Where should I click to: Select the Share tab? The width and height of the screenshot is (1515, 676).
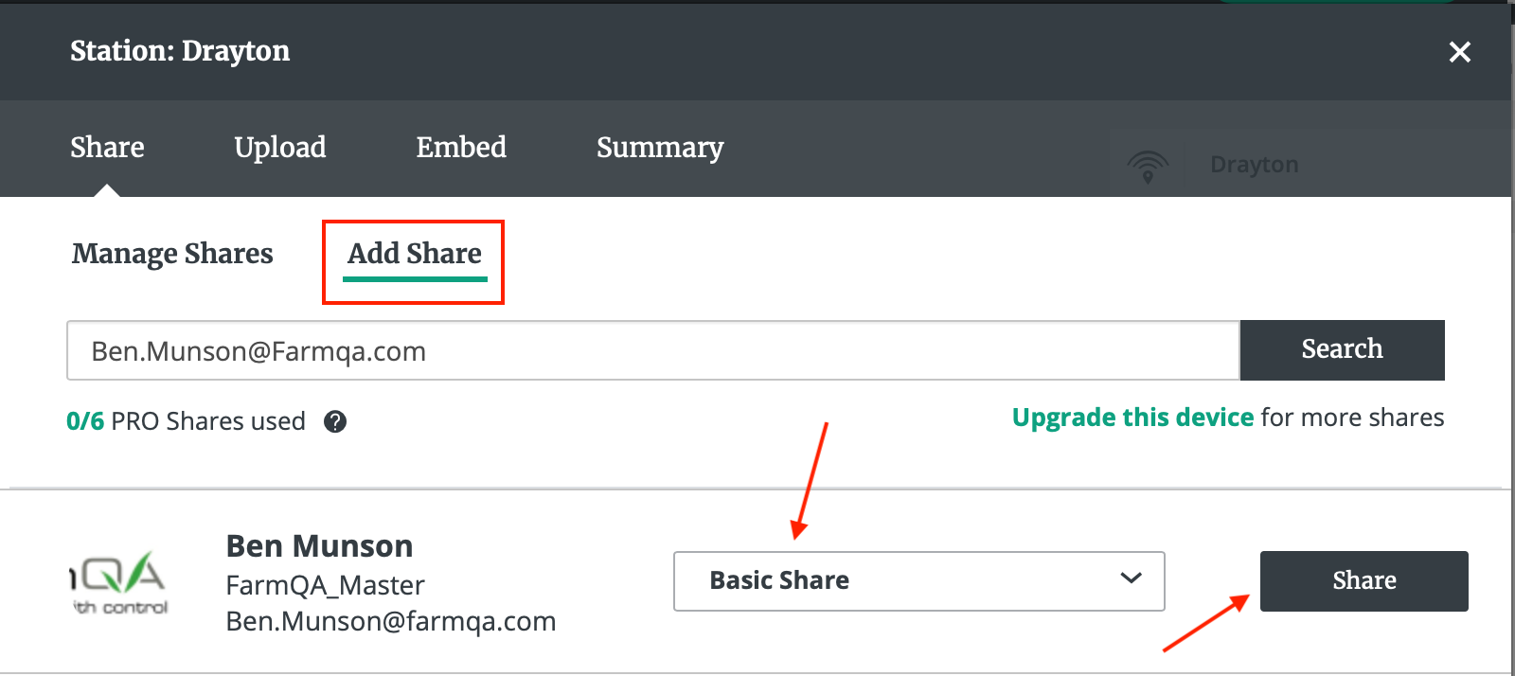click(x=107, y=147)
